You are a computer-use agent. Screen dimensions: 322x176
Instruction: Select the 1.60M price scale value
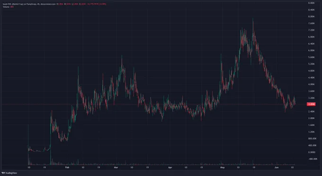[x=311, y=125]
